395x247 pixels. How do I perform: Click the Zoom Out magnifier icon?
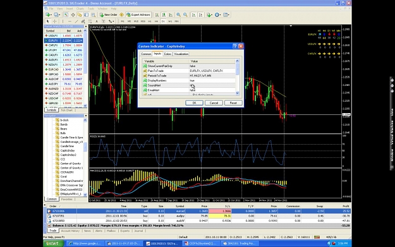(185, 15)
